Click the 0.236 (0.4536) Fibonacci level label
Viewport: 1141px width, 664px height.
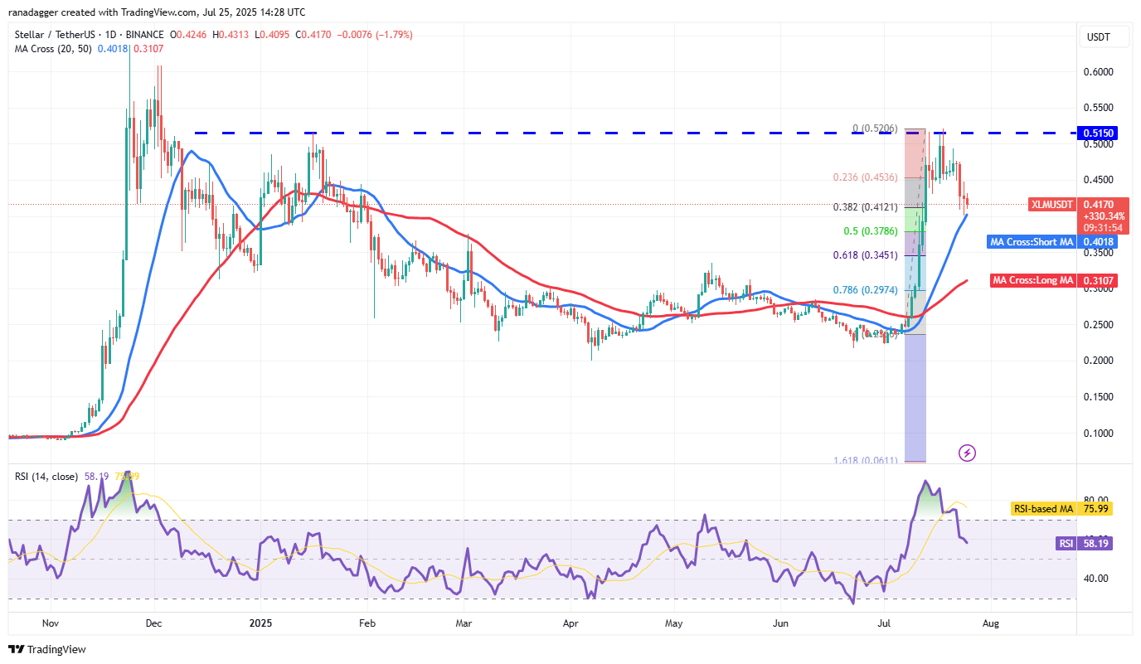(x=867, y=177)
